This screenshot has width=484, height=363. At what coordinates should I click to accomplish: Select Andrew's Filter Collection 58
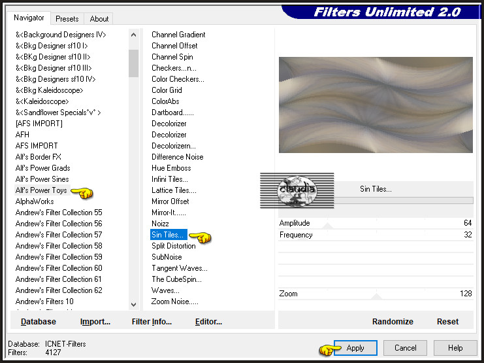click(x=59, y=246)
